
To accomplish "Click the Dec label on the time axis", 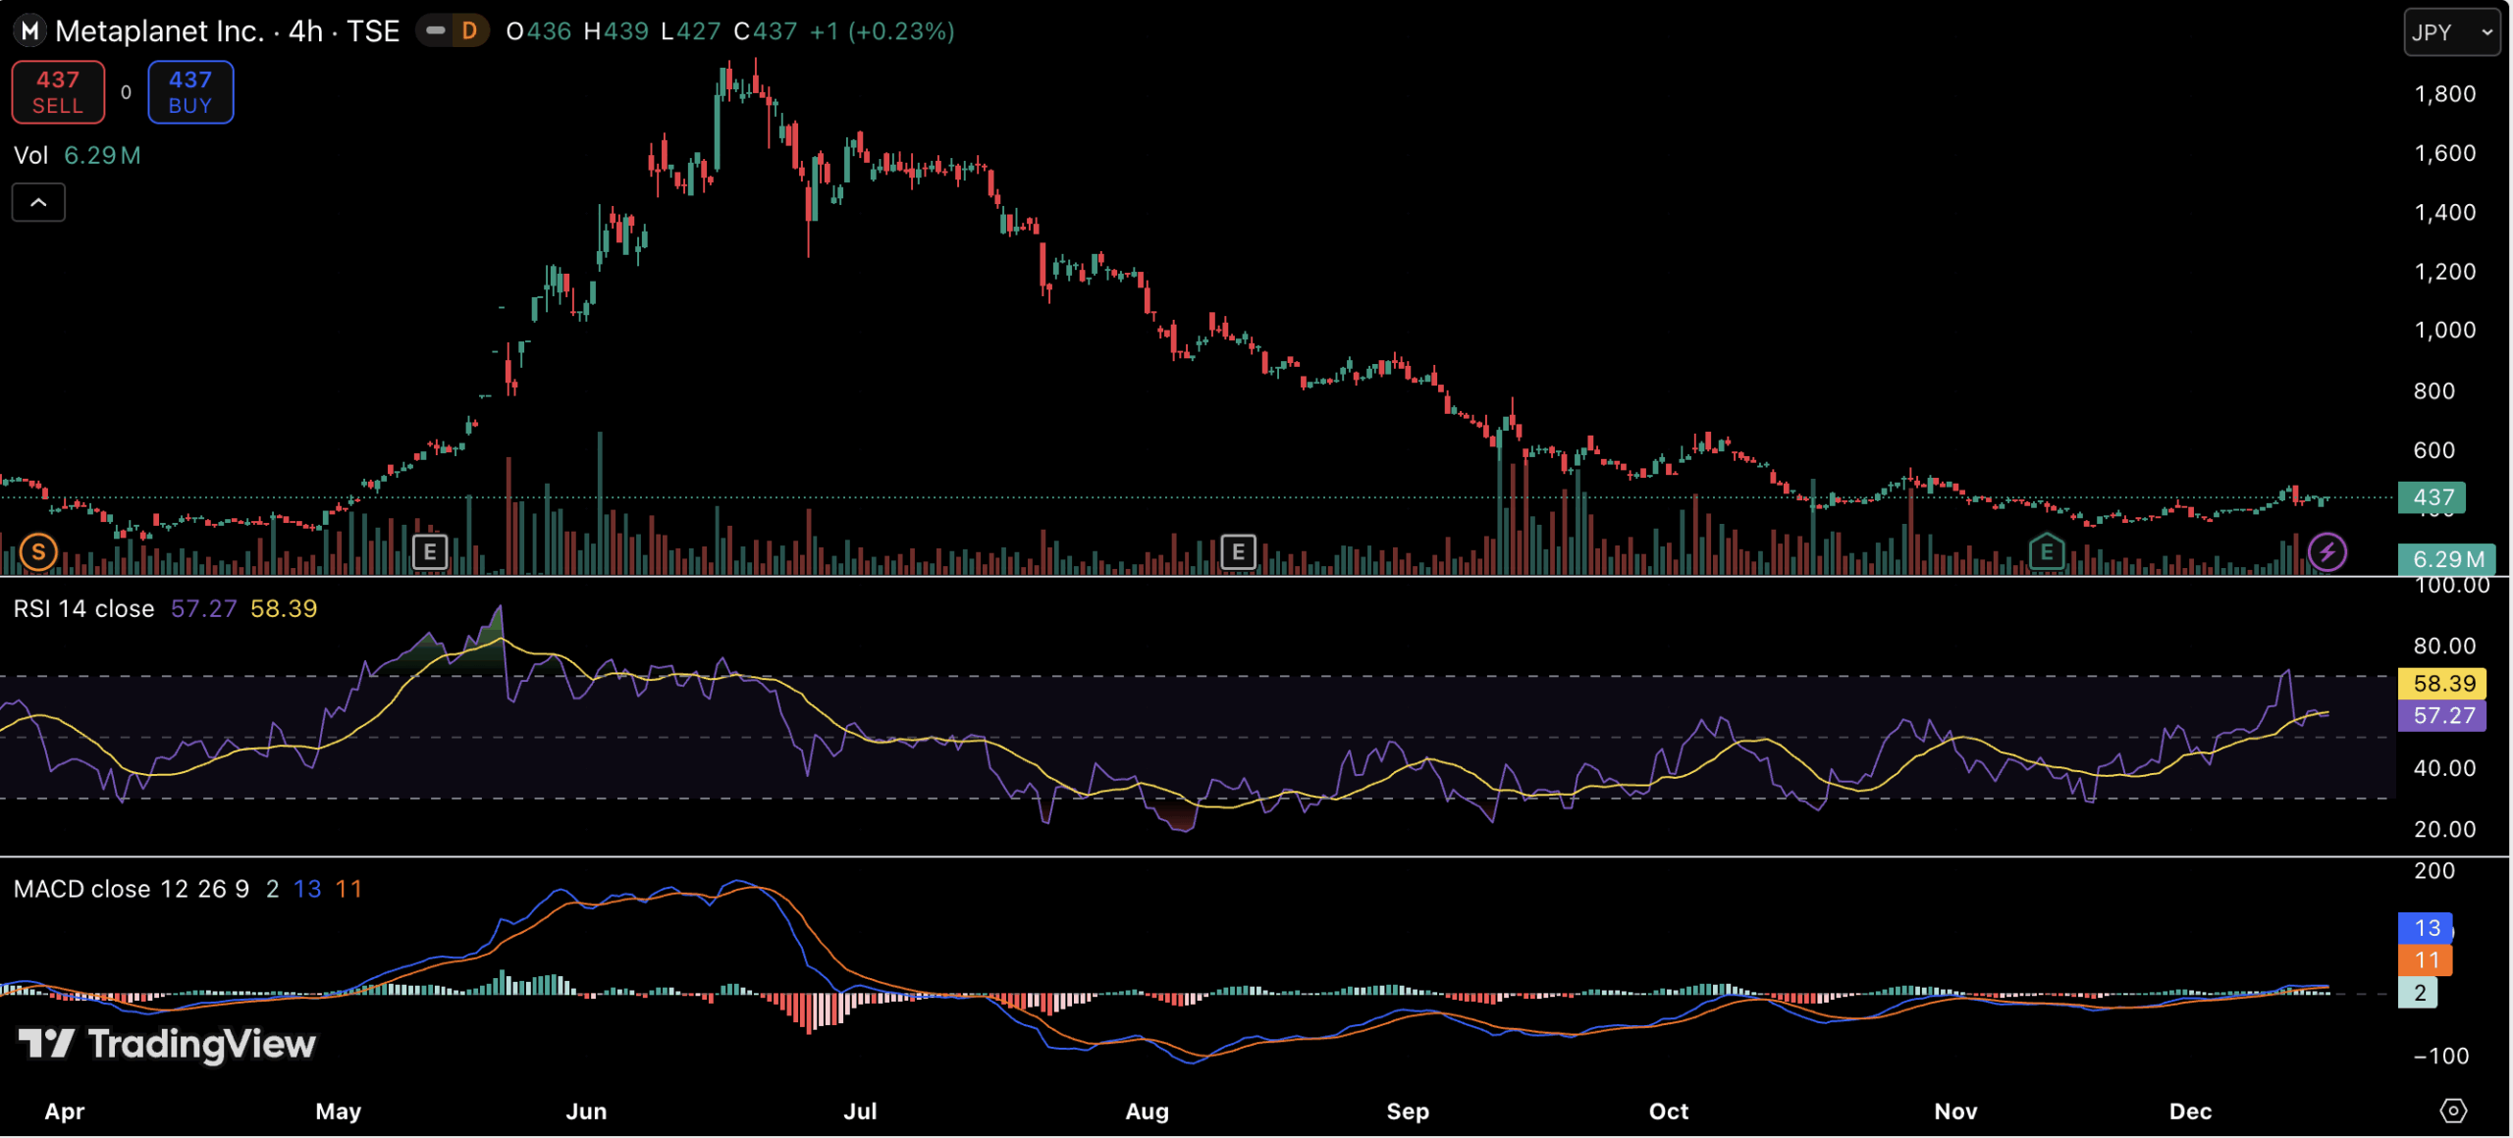I will pos(2193,1112).
